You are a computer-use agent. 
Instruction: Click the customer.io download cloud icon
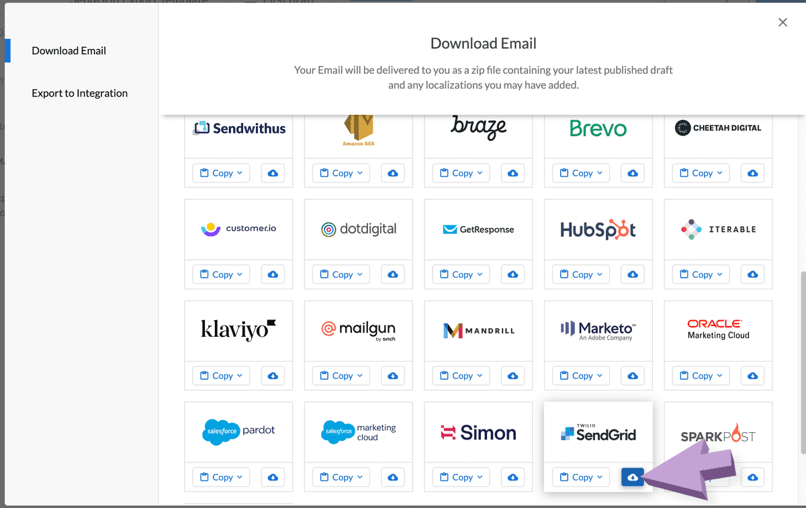pos(273,274)
